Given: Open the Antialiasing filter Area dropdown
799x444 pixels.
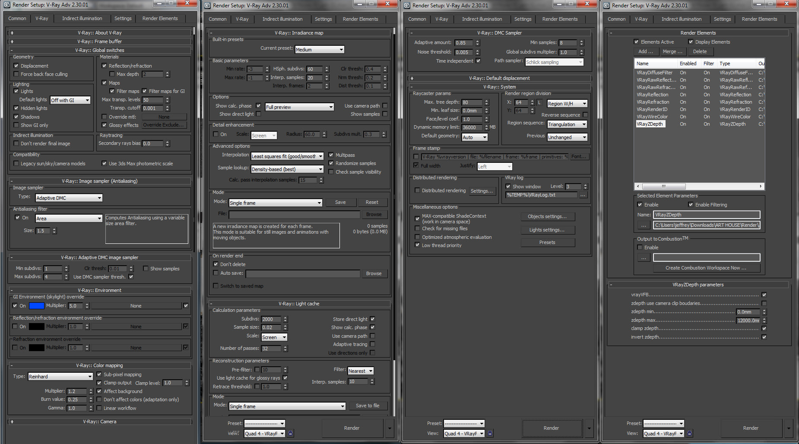Looking at the screenshot, I should click(69, 218).
